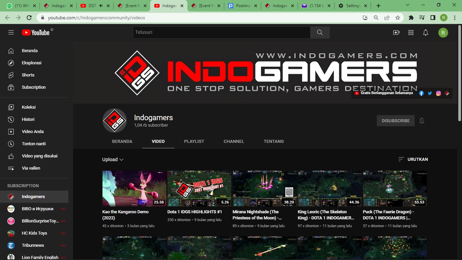Close the active Indogamers YouTube tab
This screenshot has height=260, width=462.
coord(182,6)
